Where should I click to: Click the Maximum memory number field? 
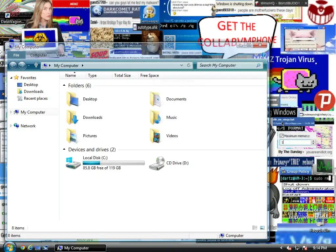295,142
